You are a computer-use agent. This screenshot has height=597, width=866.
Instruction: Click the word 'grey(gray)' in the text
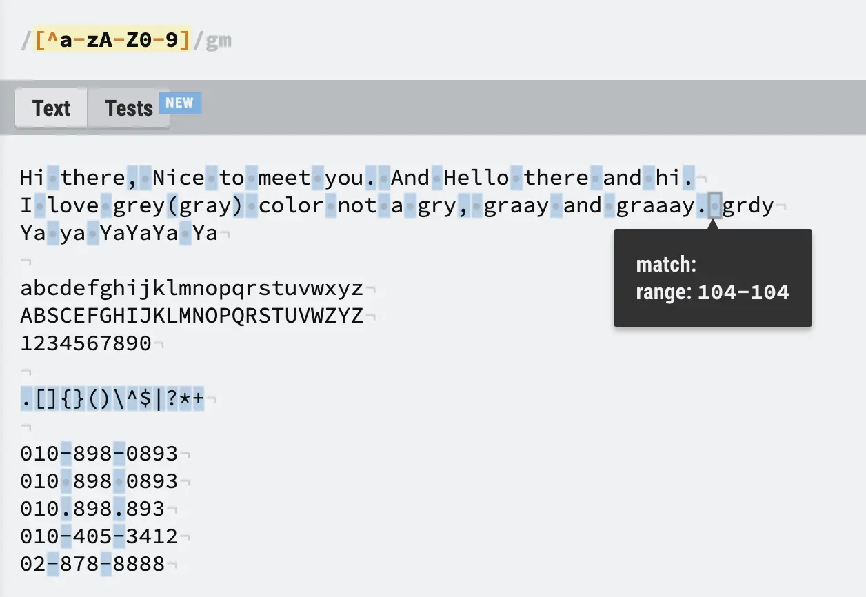(x=178, y=205)
